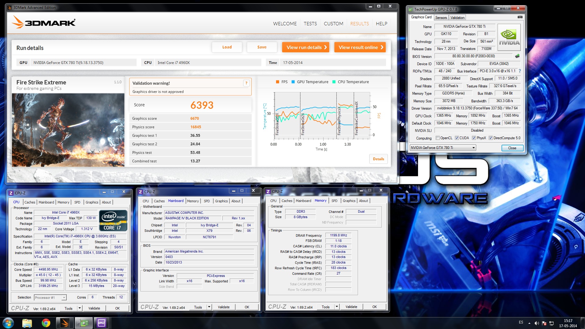585x329 pixels.
Task: Click the 3DMark logo
Action: click(x=44, y=23)
